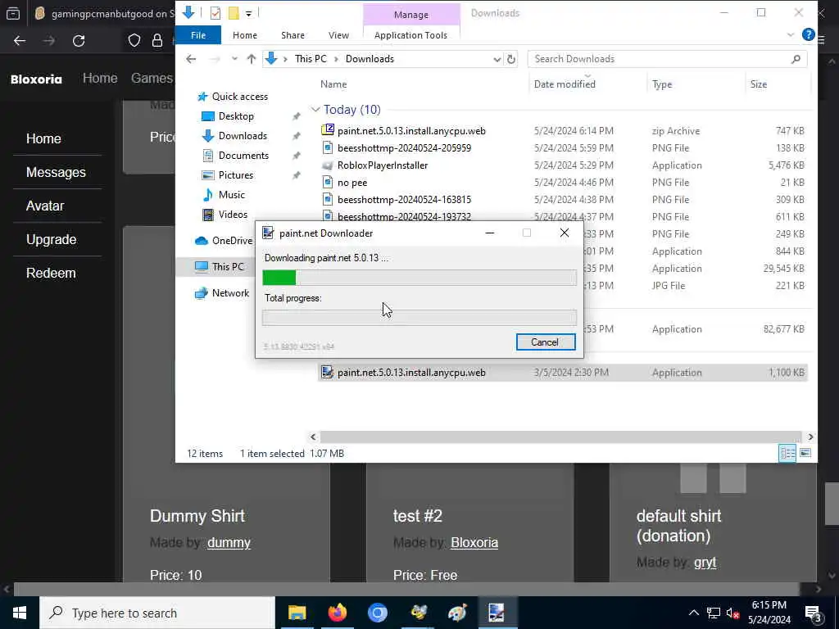Sort by the Name column
839x629 pixels.
tap(333, 84)
